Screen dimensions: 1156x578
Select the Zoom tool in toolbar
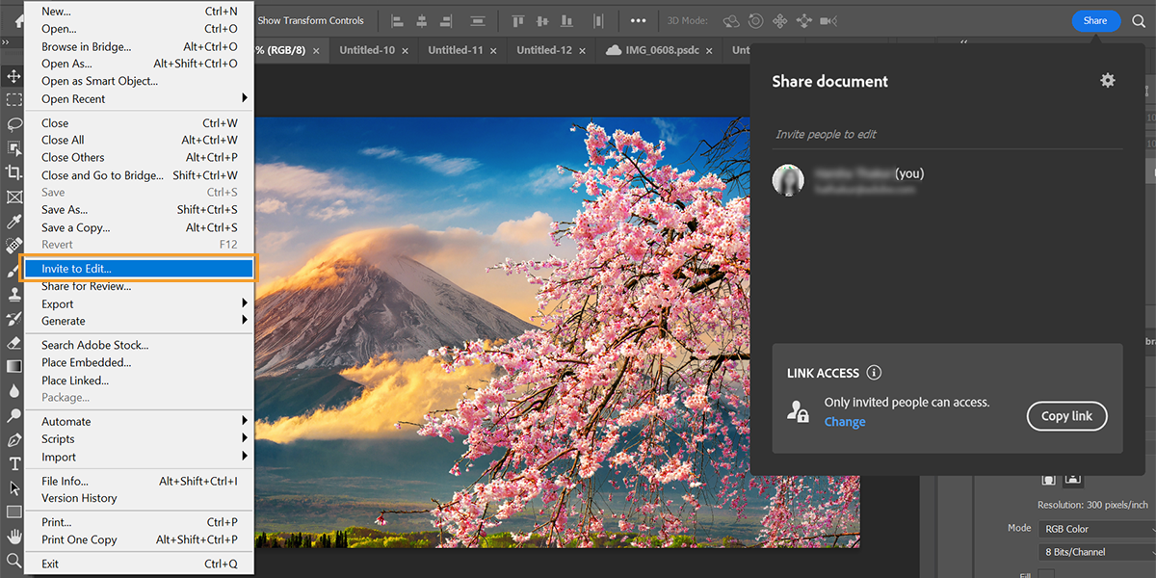pyautogui.click(x=13, y=560)
